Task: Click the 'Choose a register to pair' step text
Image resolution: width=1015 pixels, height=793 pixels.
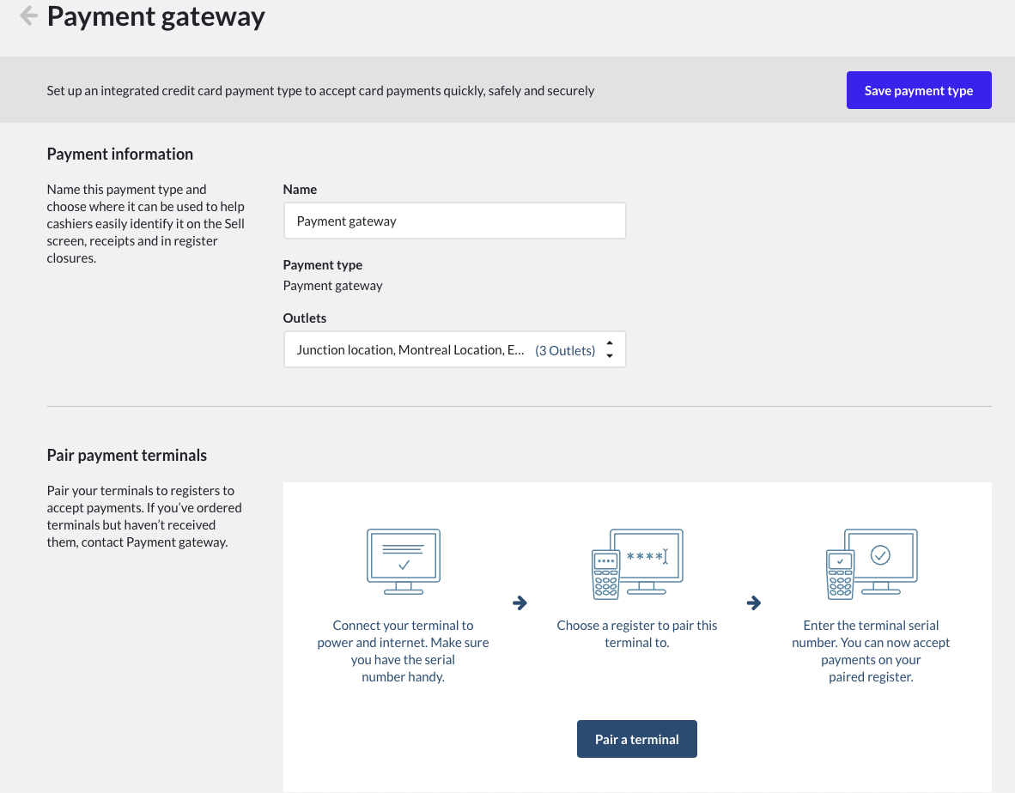Action: (636, 633)
